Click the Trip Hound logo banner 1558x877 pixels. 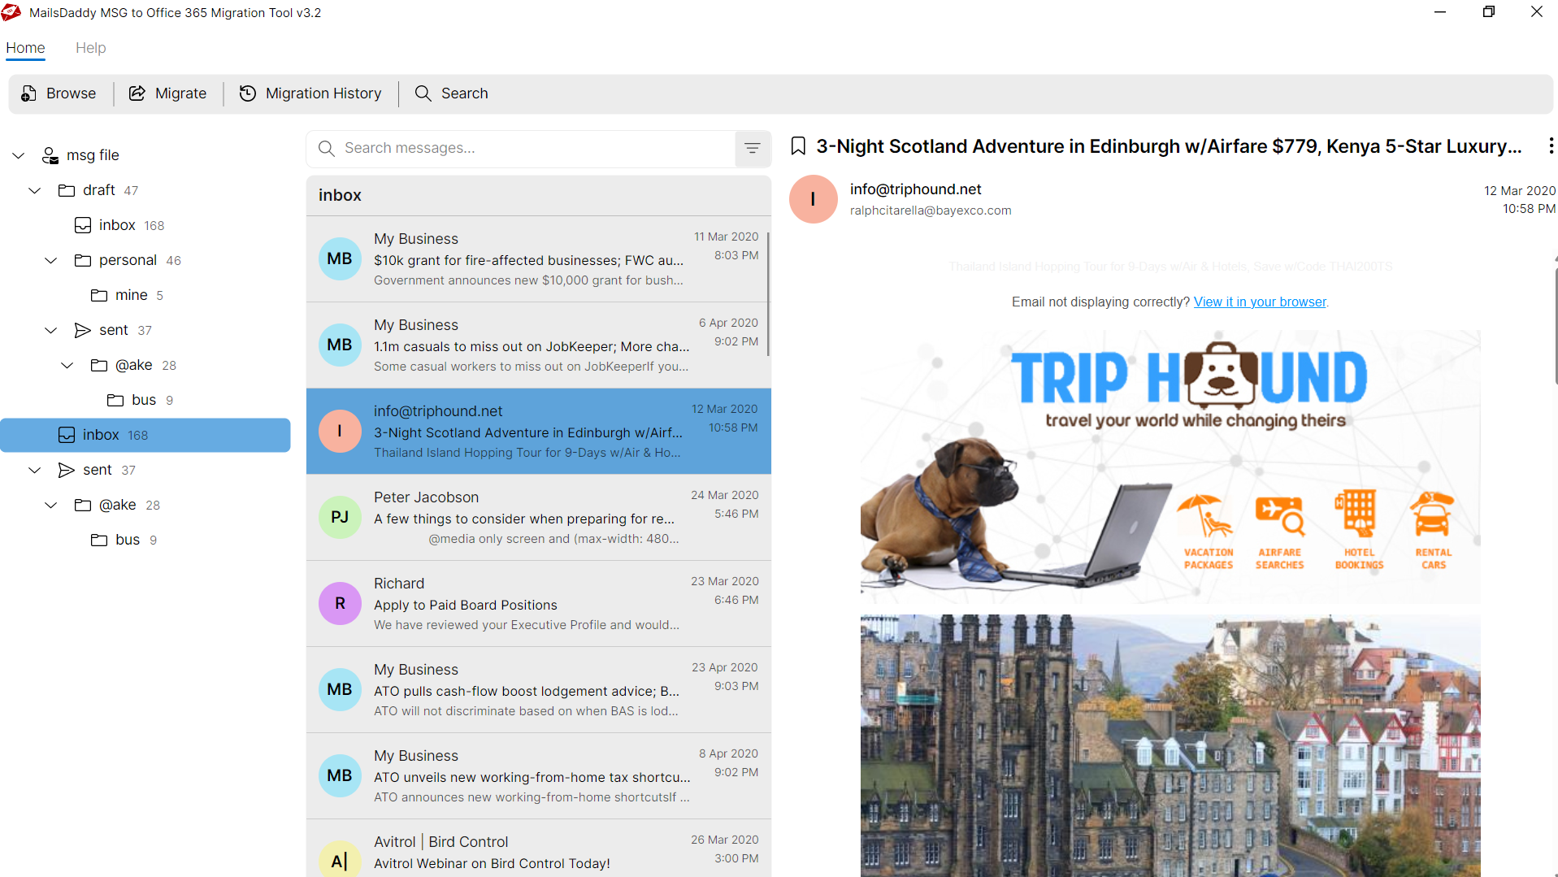pos(1190,386)
